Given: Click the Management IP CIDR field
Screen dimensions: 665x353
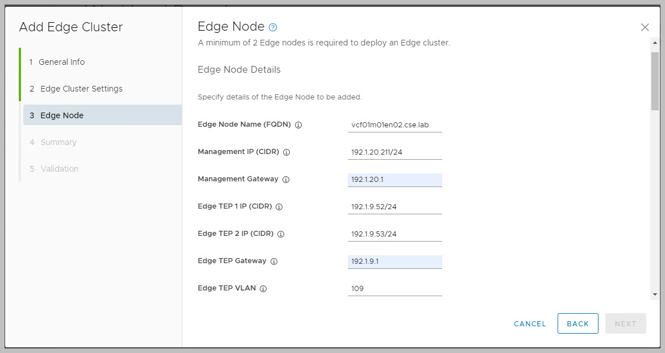Looking at the screenshot, I should coord(394,152).
